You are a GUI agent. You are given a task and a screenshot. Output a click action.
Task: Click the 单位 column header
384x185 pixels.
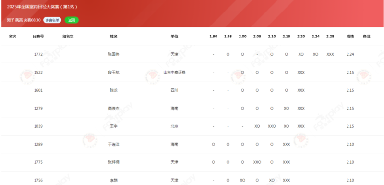coord(174,36)
